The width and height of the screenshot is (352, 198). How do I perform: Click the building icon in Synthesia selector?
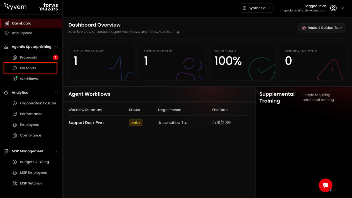point(245,8)
